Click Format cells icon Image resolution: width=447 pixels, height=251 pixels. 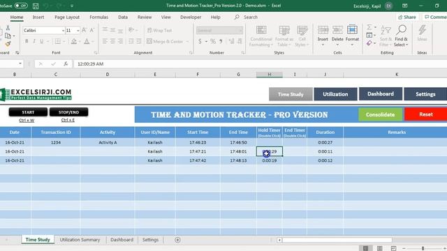click(352, 30)
